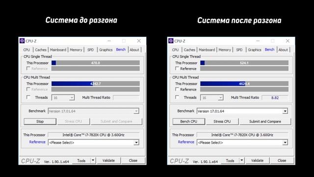Click the blue Reference link in right window
The height and width of the screenshot is (177, 314).
coord(186,142)
